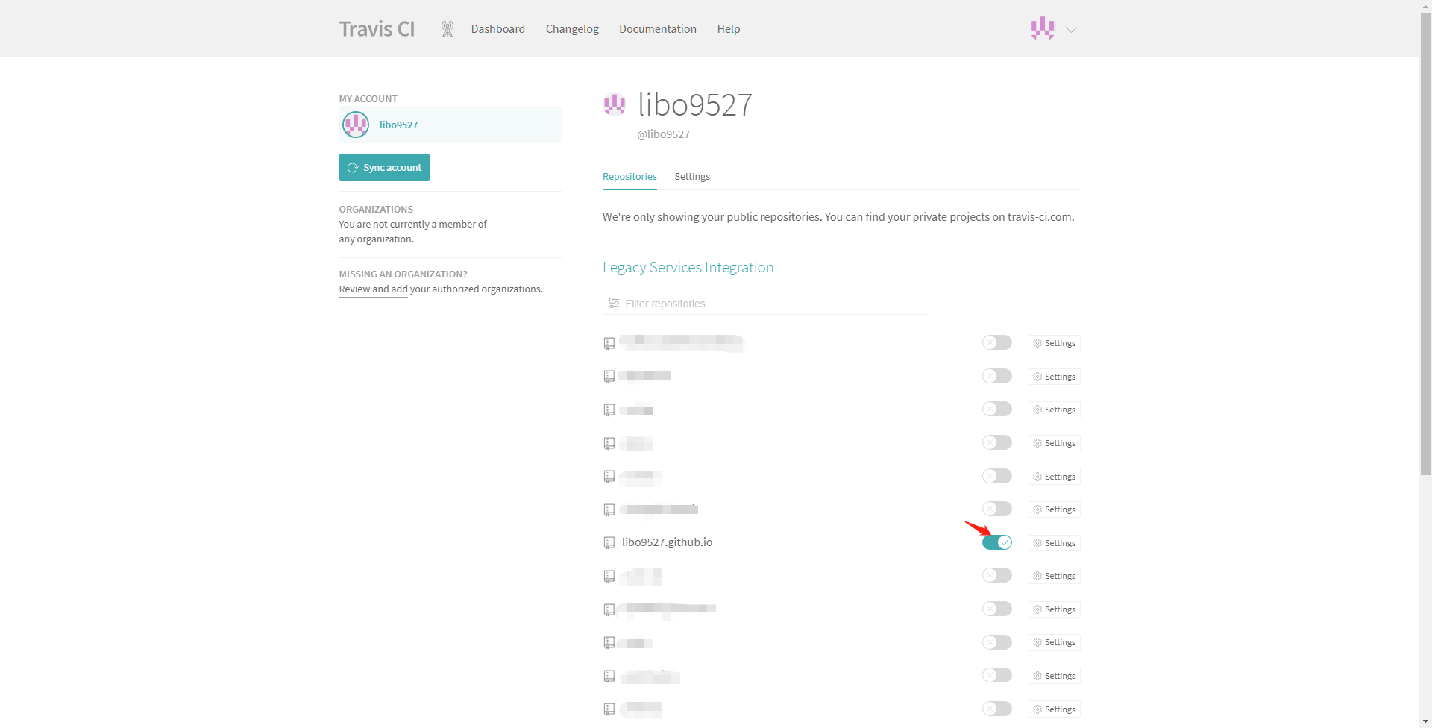
Task: Click the filter icon in repositories search box
Action: pos(614,304)
